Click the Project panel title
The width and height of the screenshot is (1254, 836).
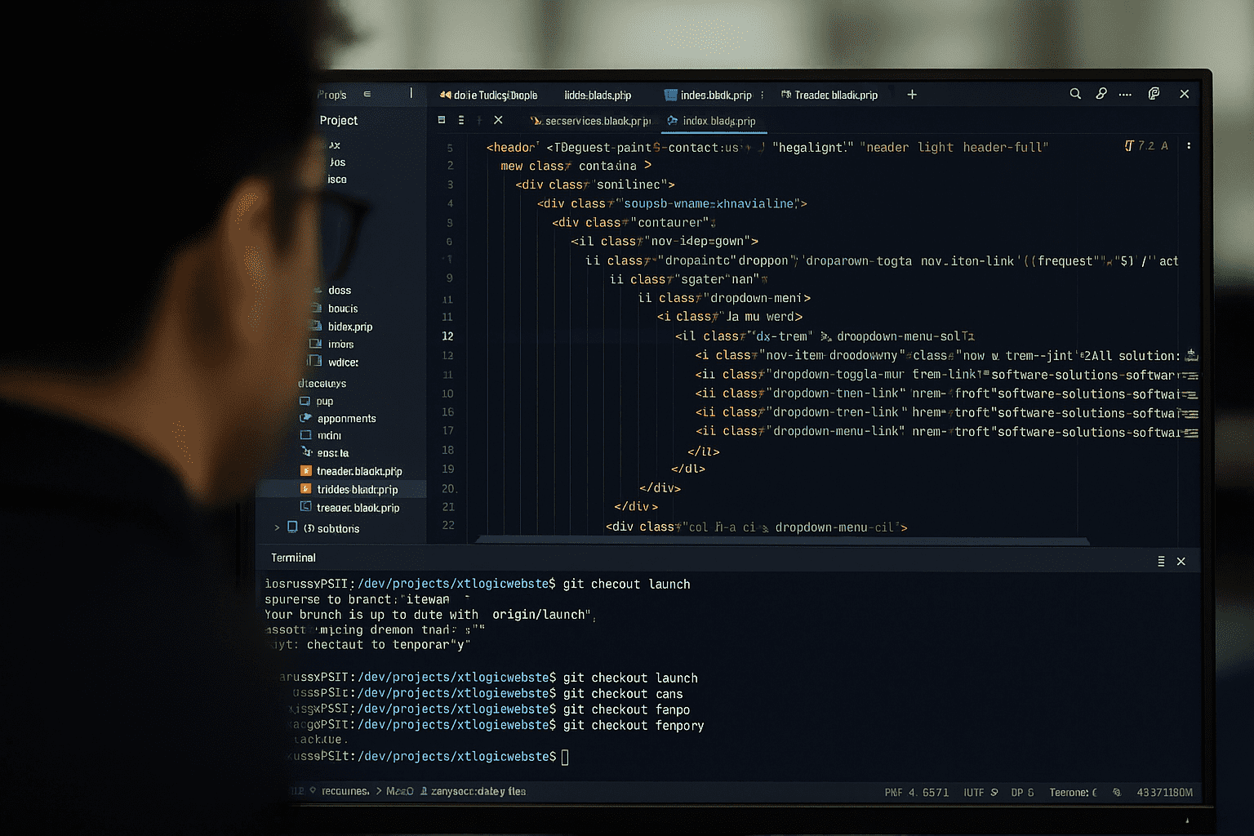click(x=339, y=120)
